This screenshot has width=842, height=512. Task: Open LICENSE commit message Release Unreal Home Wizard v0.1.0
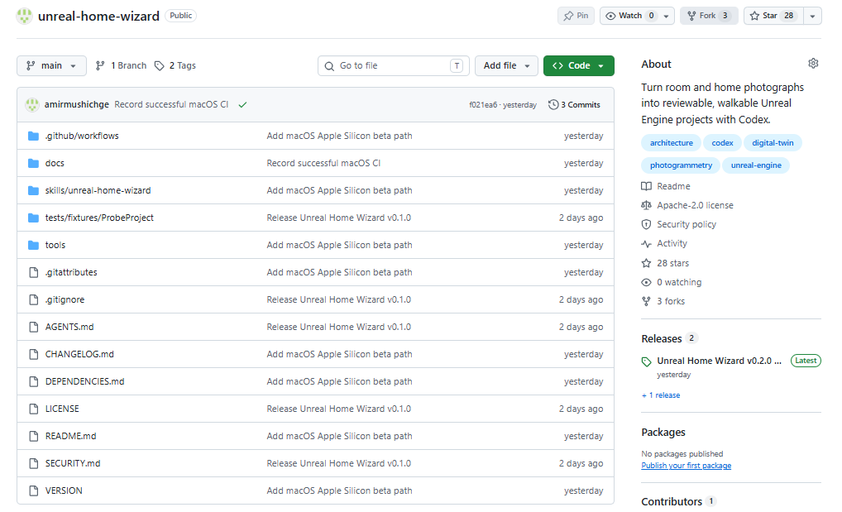pos(339,409)
